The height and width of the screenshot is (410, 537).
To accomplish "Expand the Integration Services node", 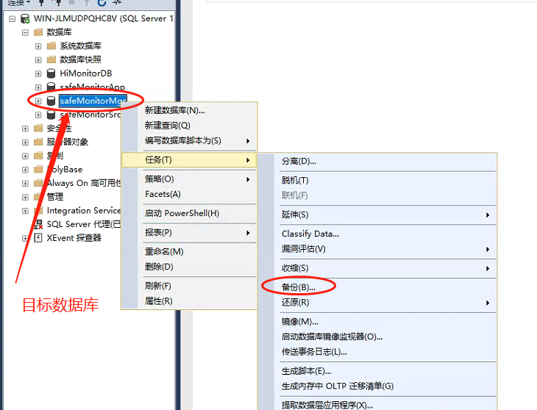I will point(26,211).
